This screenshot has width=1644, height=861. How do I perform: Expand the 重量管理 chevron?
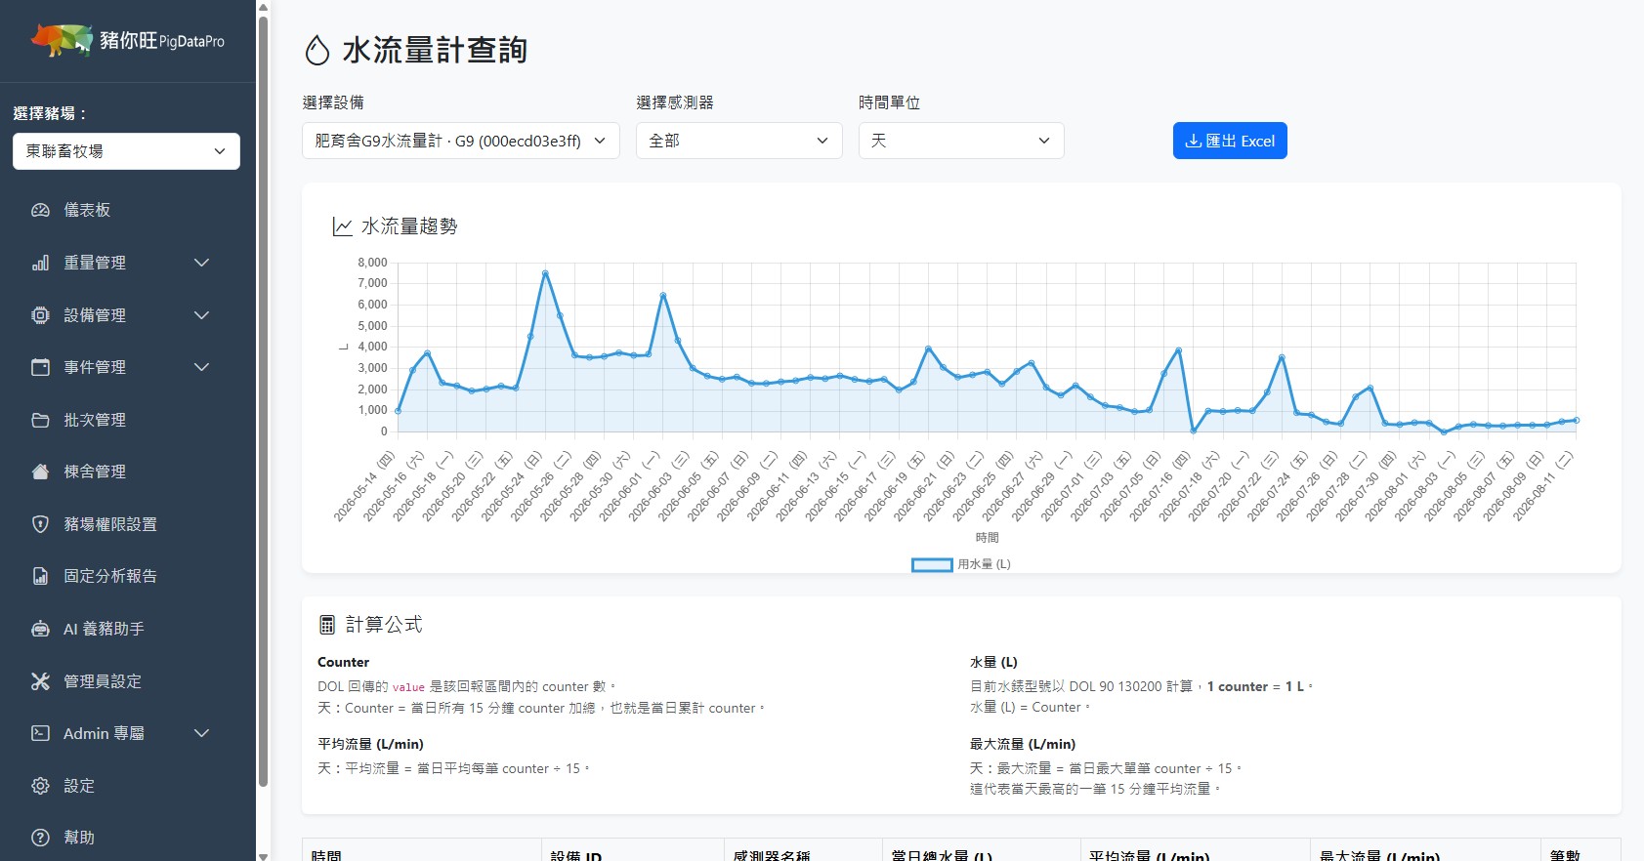(201, 263)
